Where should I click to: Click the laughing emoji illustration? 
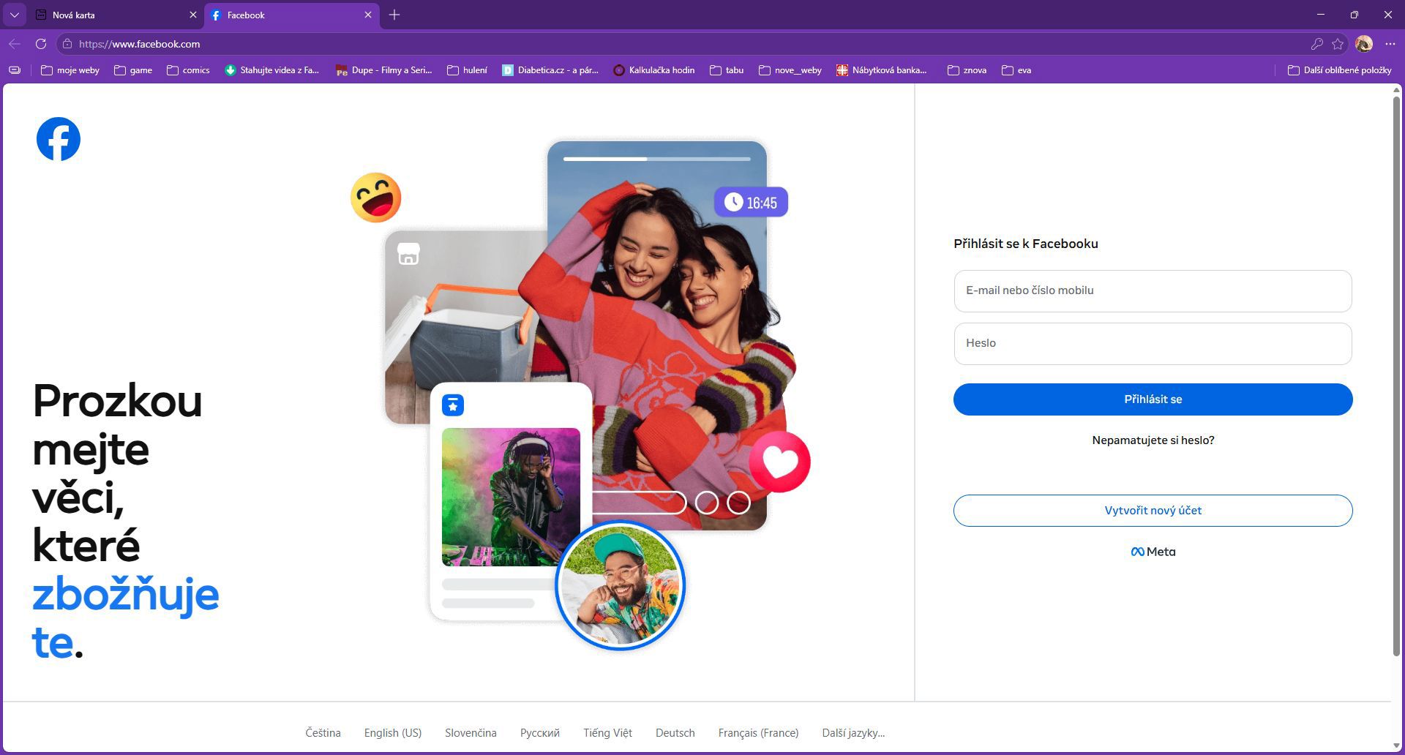[376, 198]
